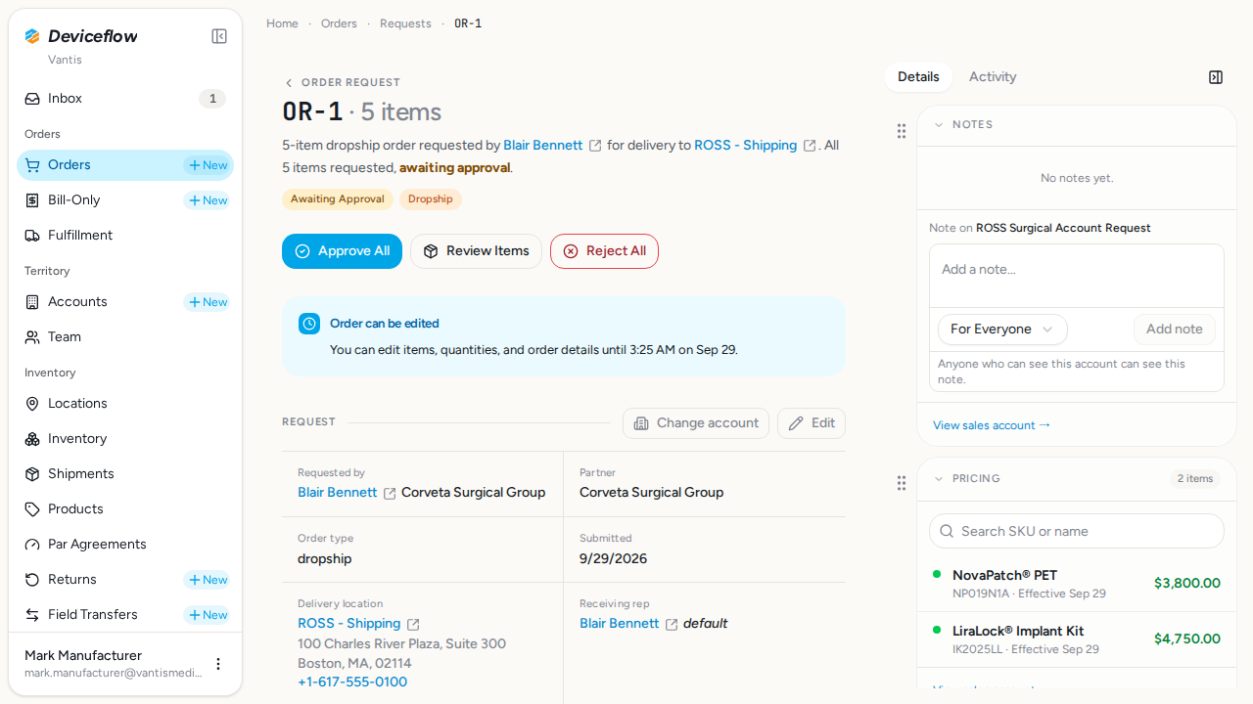Click the Add a note text area
1253x704 pixels.
(1077, 276)
